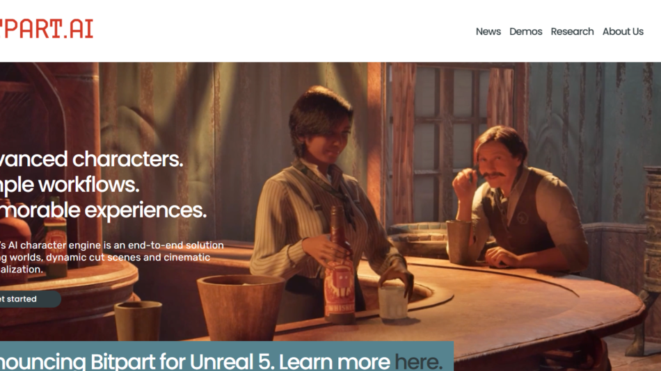This screenshot has height=371, width=661.
Task: Click the small cup below the wooden bucket
Action: coord(138,321)
